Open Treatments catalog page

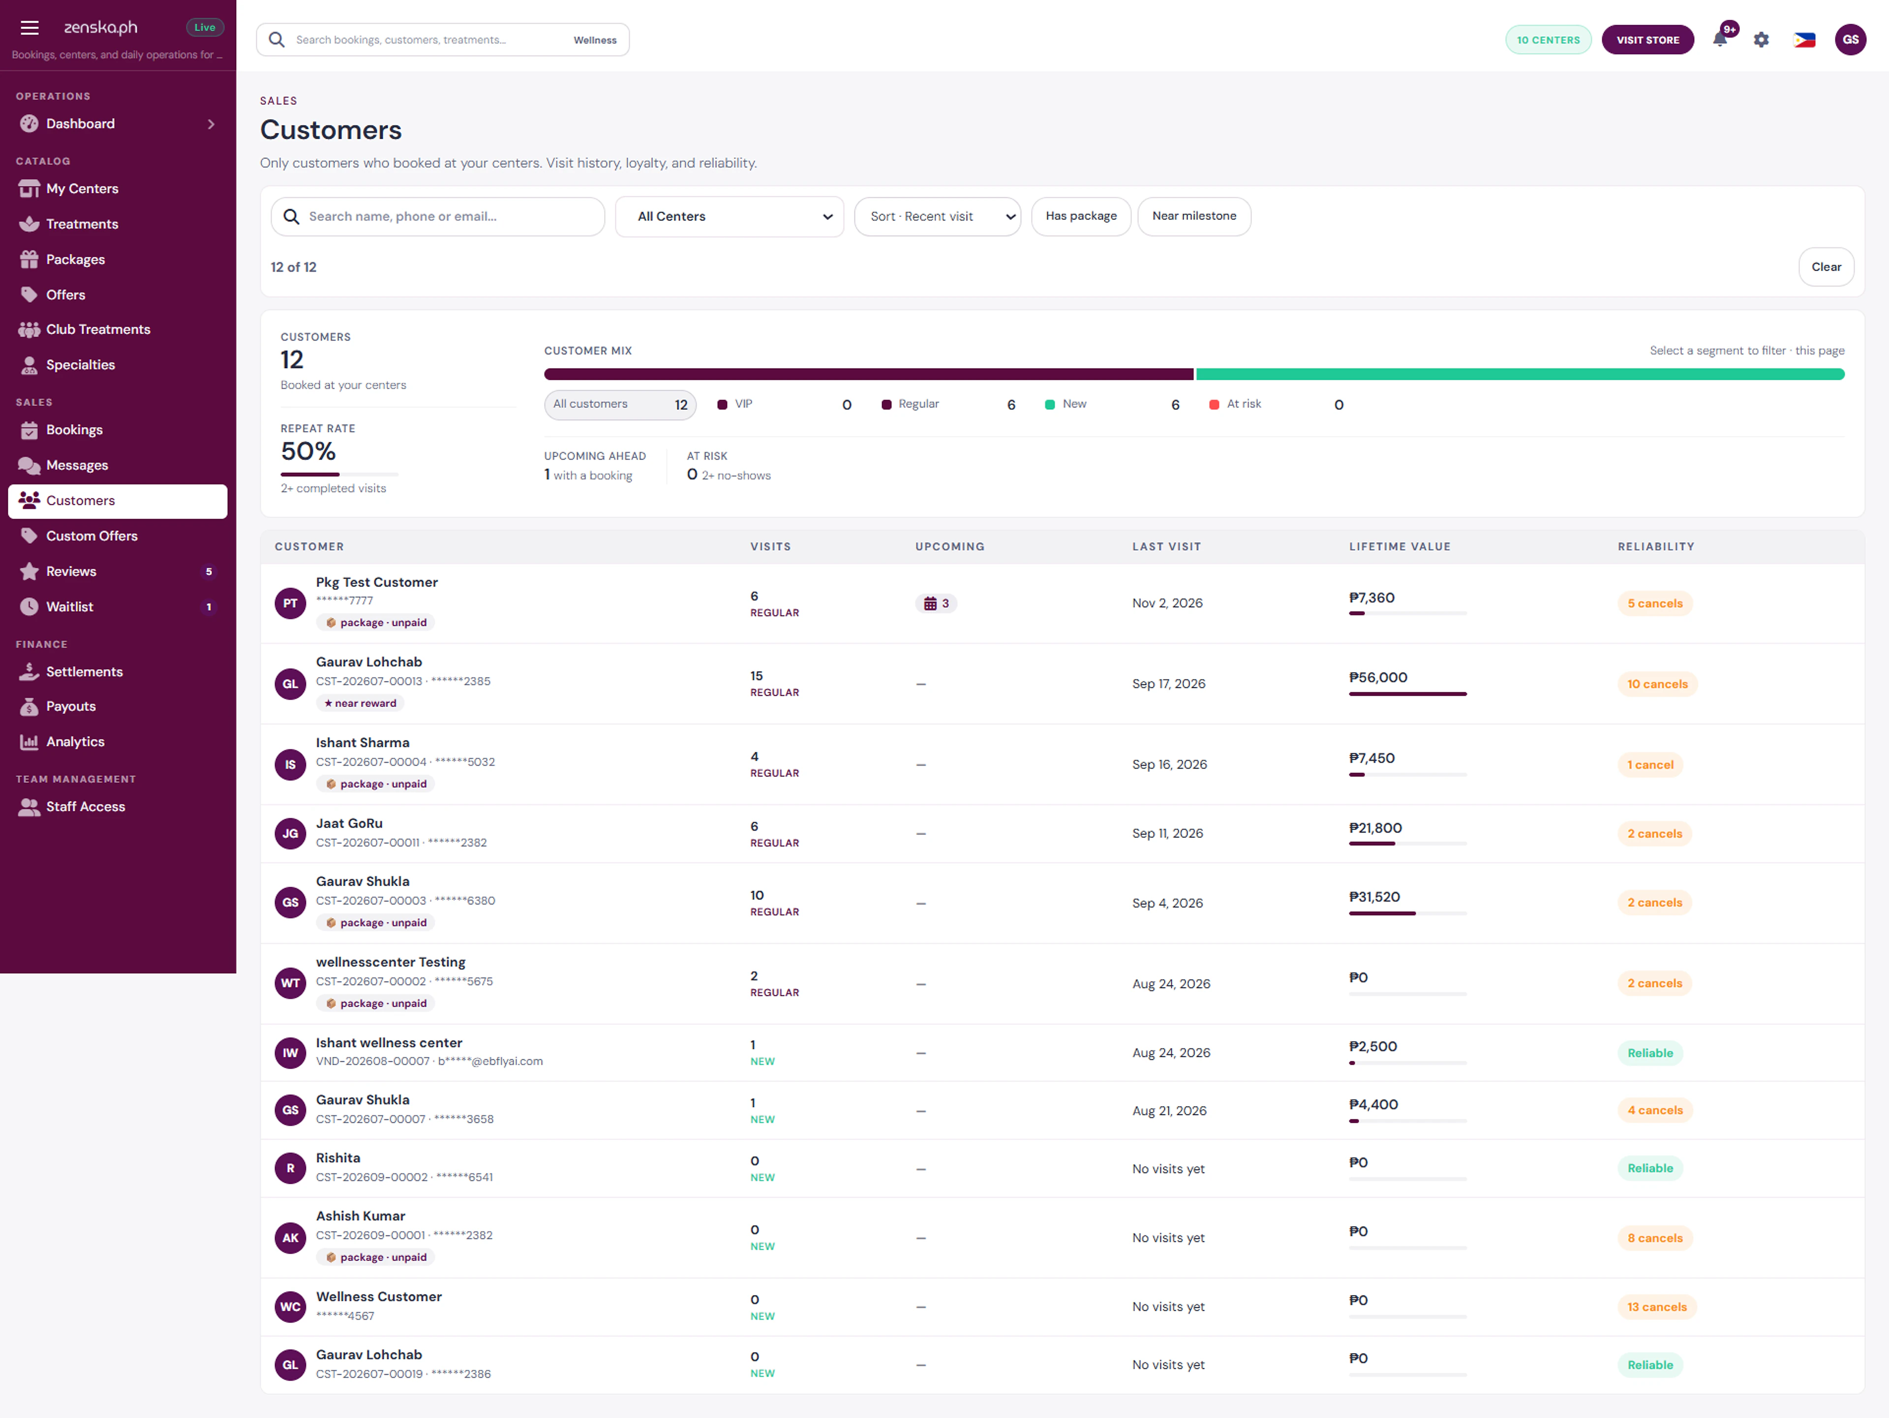pos(118,224)
